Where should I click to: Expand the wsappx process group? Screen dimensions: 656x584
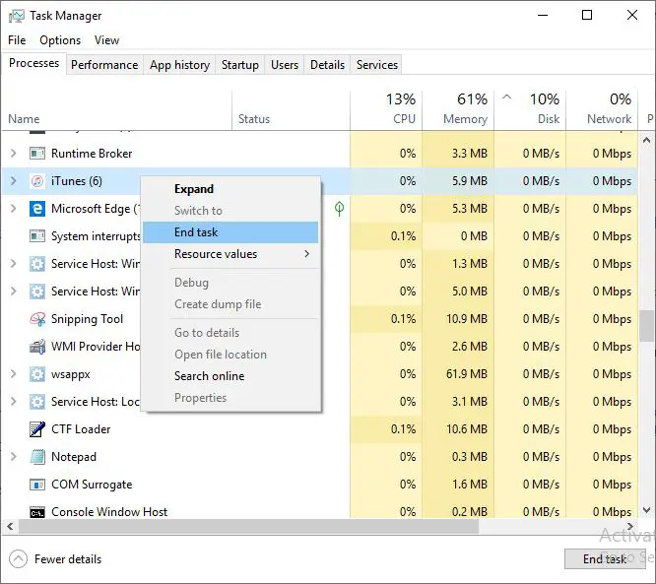click(14, 374)
